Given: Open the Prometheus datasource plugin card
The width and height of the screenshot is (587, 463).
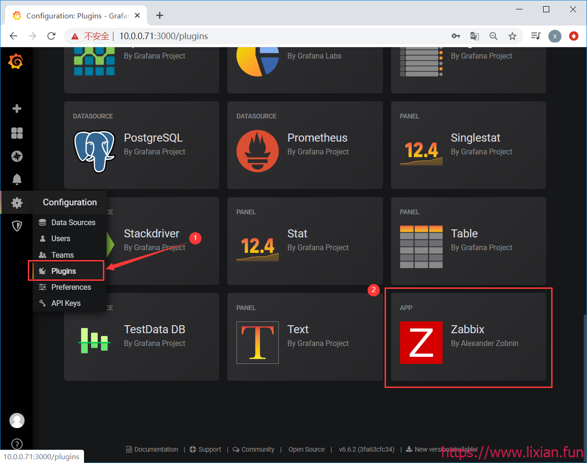Looking at the screenshot, I should click(x=305, y=145).
